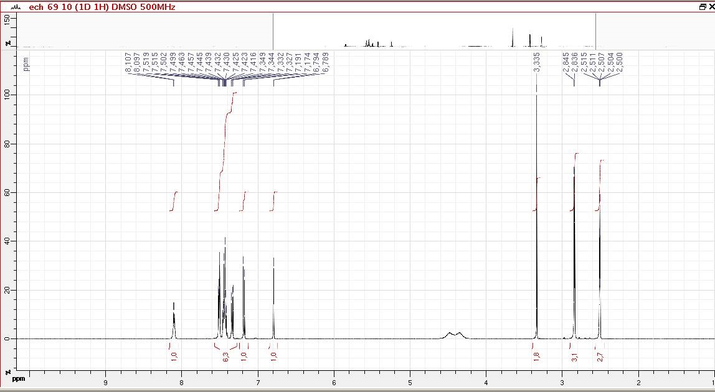715x392 pixels.
Task: Click the 3,1 integral value
Action: pyautogui.click(x=574, y=356)
